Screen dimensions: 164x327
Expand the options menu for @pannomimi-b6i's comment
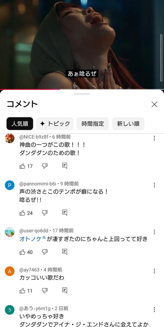(x=154, y=185)
